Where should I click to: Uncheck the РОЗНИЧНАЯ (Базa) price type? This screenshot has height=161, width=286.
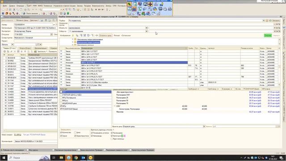tap(61, 109)
